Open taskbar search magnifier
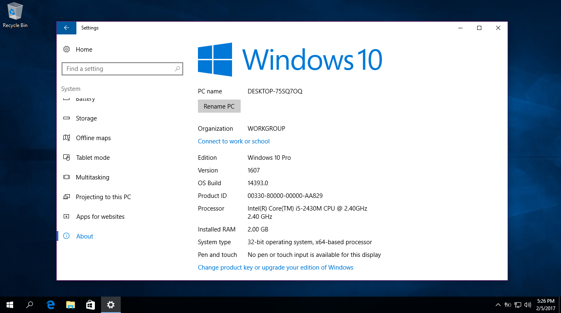This screenshot has height=313, width=561. (30, 305)
